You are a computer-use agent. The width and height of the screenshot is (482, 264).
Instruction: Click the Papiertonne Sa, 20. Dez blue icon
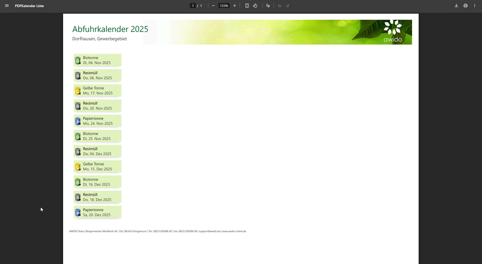tap(78, 213)
